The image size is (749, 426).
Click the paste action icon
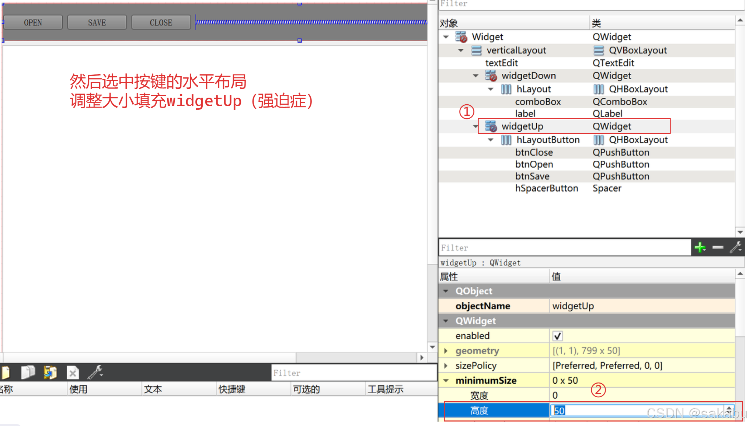coord(50,372)
